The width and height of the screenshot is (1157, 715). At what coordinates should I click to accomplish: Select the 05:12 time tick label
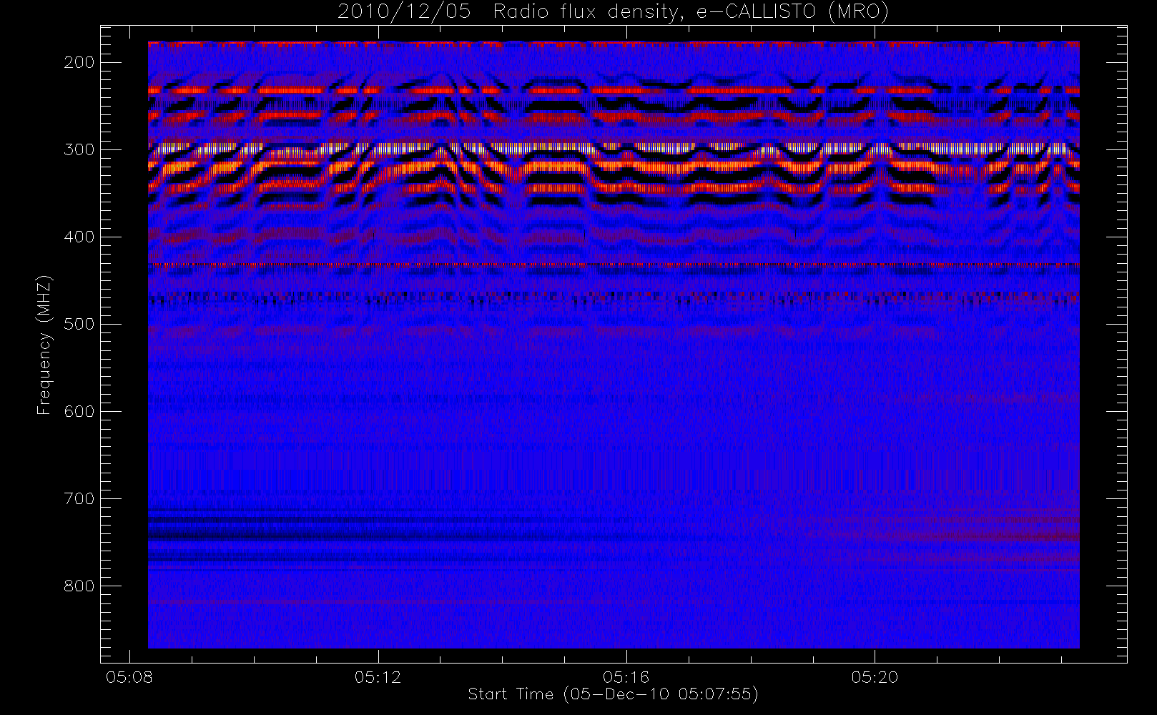[x=378, y=677]
